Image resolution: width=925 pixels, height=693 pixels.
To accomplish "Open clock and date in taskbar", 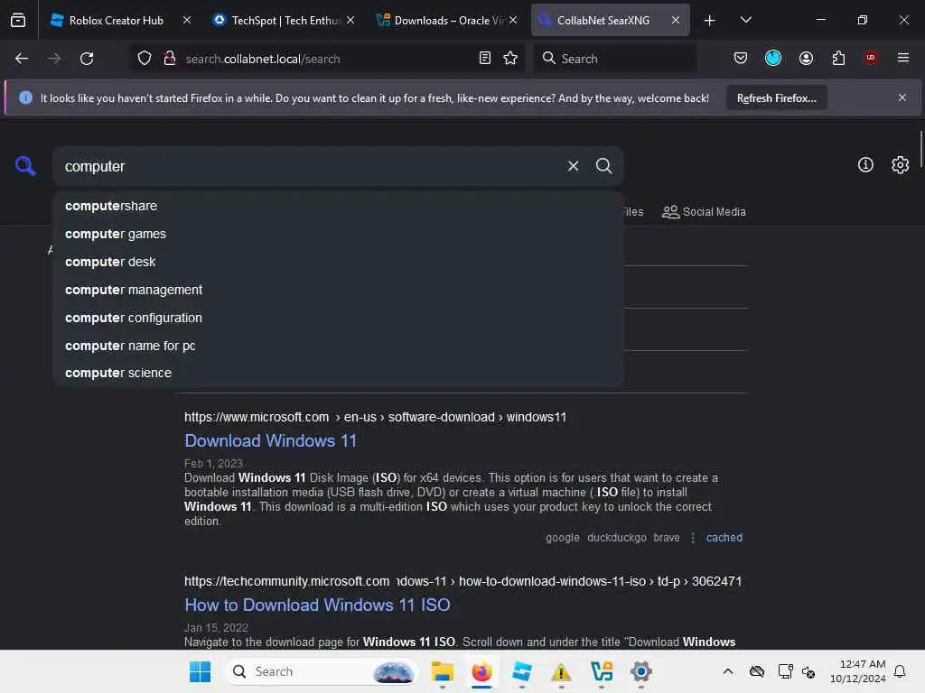I will click(858, 671).
